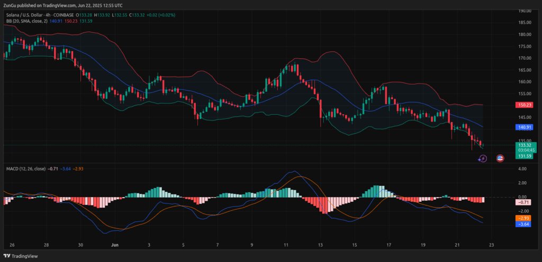This screenshot has width=542, height=262.
Task: Click the 0.00 MACD axis label
Action: (522, 197)
